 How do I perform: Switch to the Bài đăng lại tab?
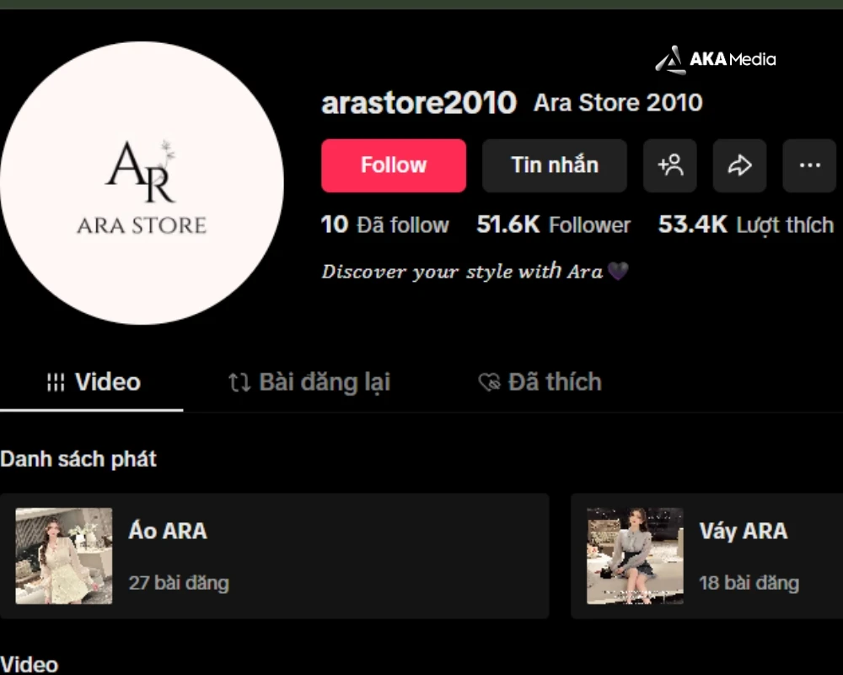click(x=324, y=382)
